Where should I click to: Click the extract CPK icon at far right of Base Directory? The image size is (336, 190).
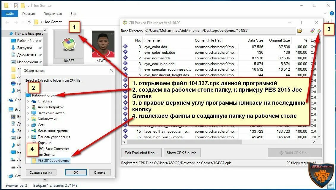coord(319,31)
